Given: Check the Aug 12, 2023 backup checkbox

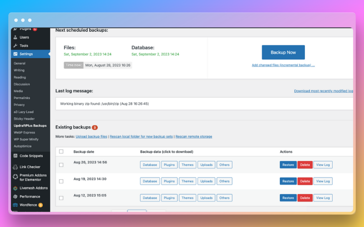Looking at the screenshot, I should pos(61,198).
